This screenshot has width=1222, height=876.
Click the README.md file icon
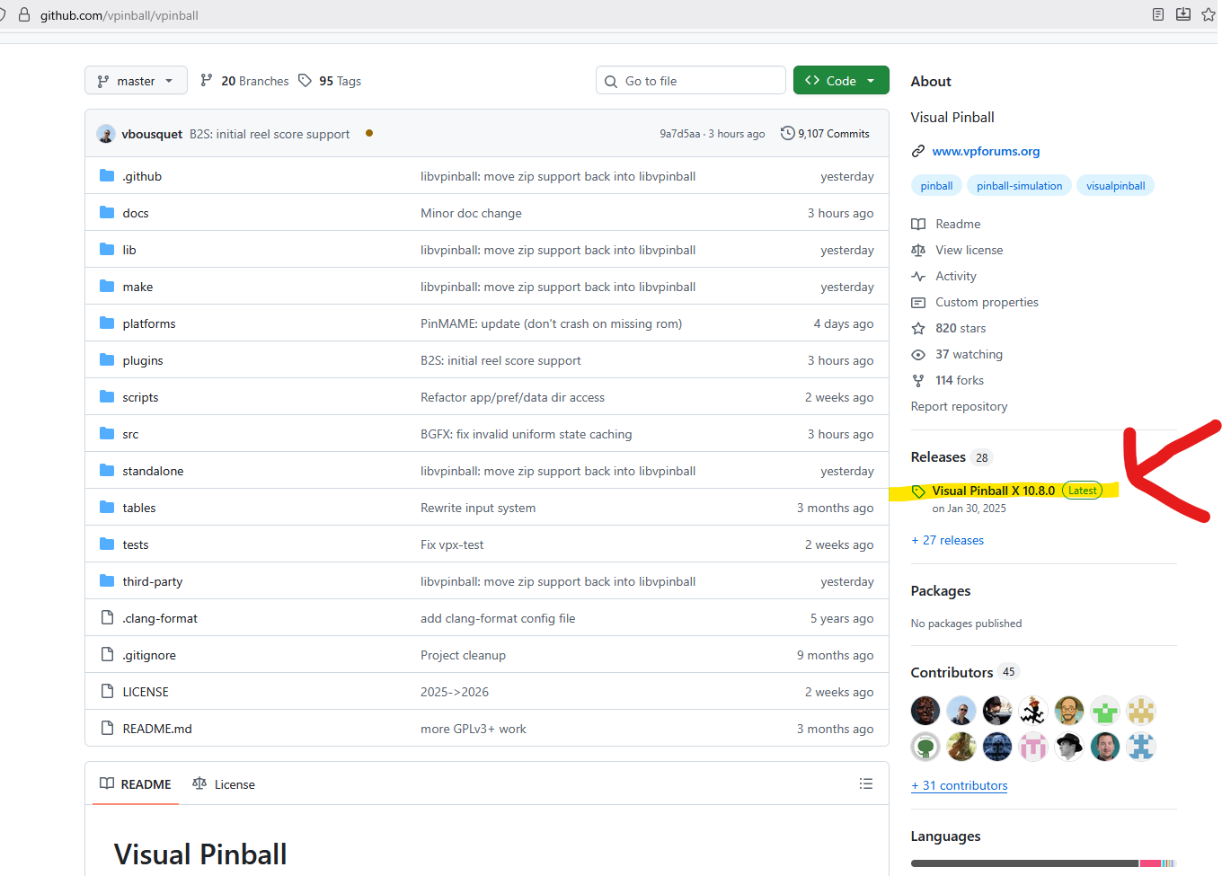click(107, 729)
